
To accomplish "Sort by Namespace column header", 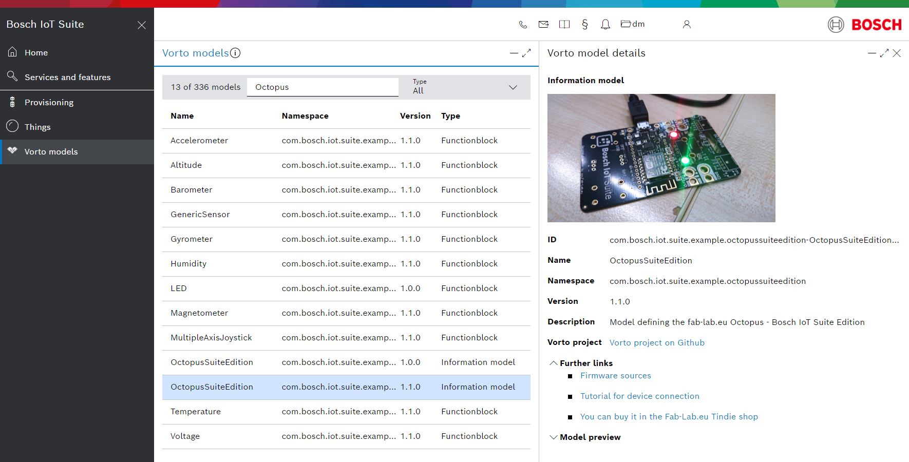I will (x=305, y=116).
